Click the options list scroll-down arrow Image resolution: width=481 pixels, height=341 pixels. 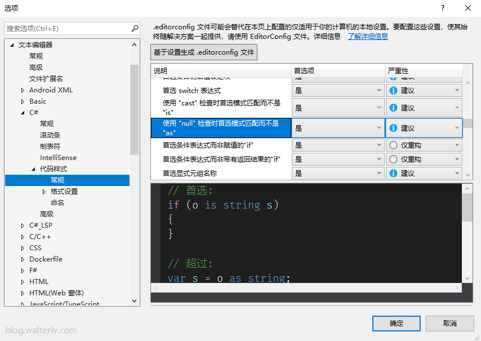point(467,175)
